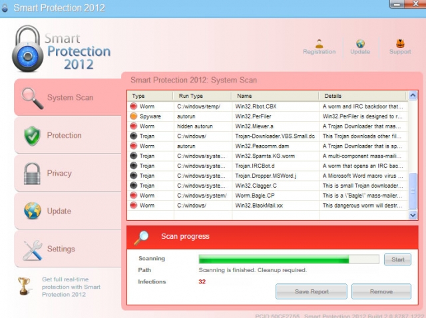
Task: Sort list by the Name column header
Action: (276, 96)
